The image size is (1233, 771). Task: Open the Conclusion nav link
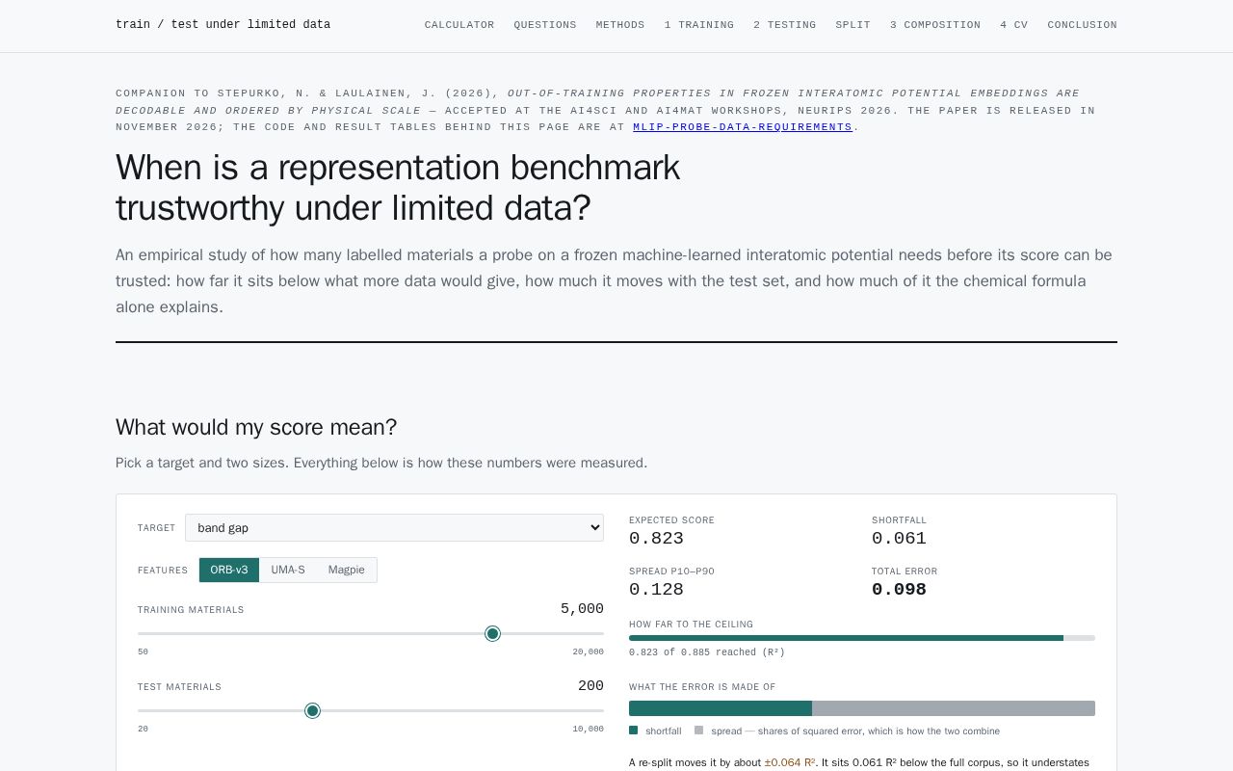pos(1083,25)
